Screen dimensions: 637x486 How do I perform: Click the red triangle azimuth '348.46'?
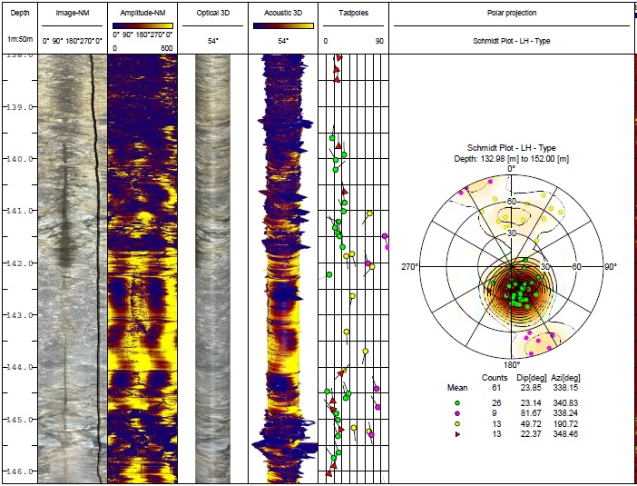pyautogui.click(x=565, y=434)
